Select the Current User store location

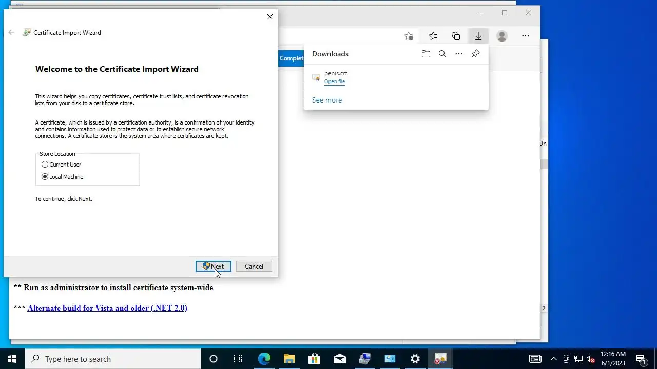[62, 165]
